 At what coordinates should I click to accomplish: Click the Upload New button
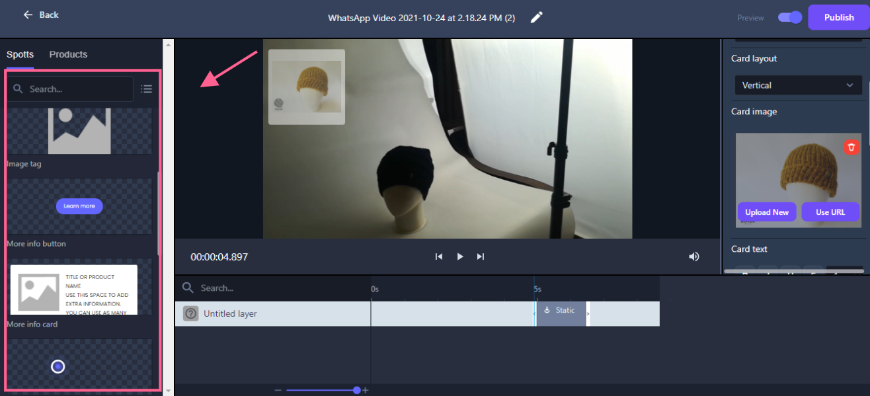pyautogui.click(x=767, y=212)
